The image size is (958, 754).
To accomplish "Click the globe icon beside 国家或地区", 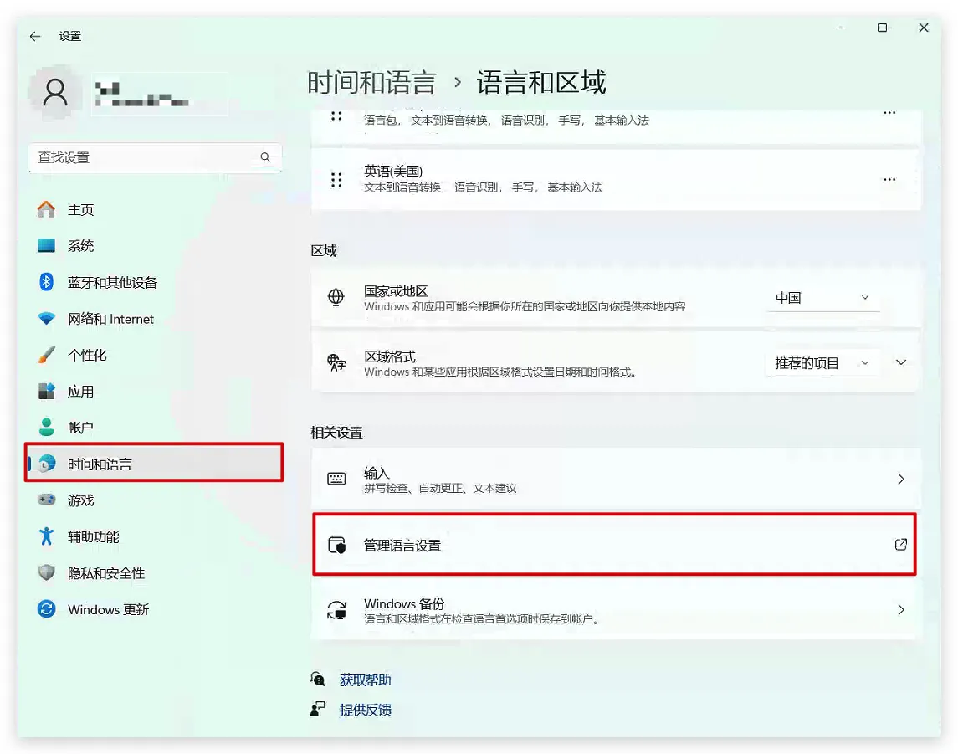I will point(336,298).
